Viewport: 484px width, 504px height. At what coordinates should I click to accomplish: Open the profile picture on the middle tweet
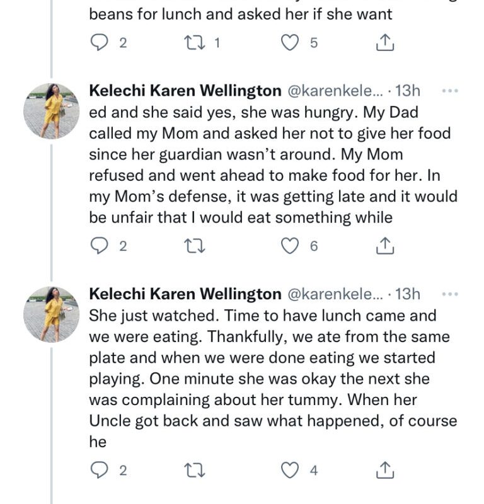(x=52, y=111)
